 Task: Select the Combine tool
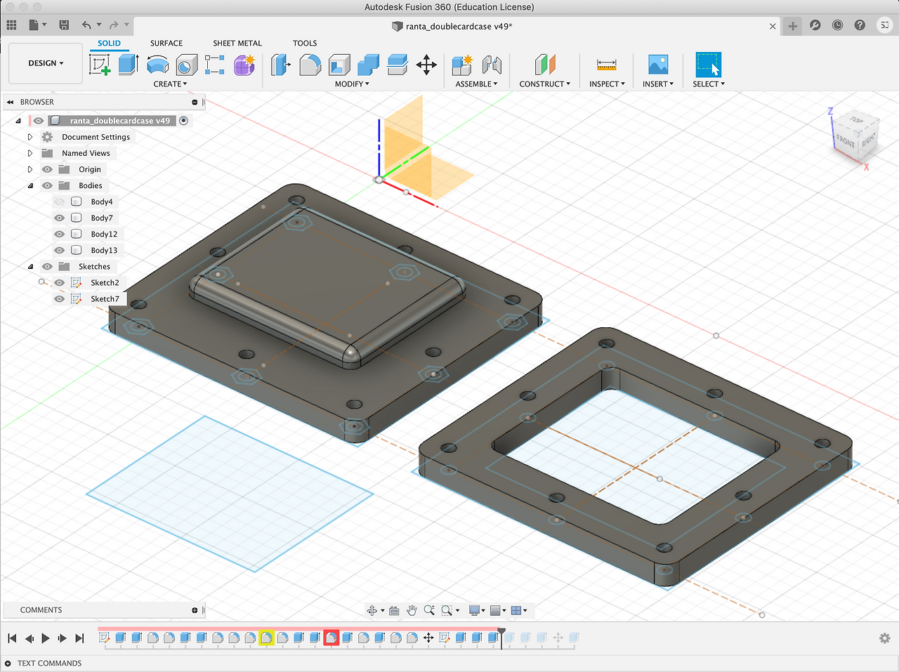tap(368, 65)
